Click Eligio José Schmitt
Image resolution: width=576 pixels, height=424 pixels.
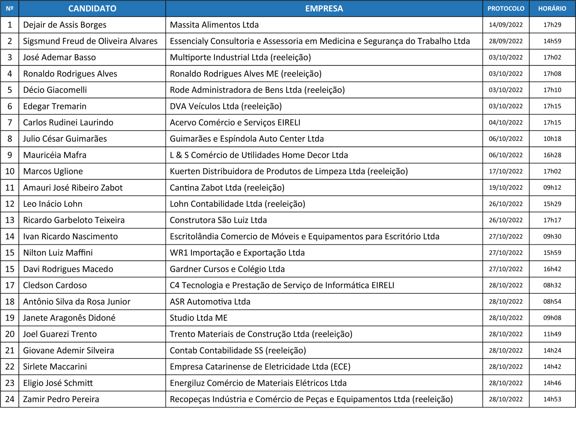pyautogui.click(x=58, y=383)
